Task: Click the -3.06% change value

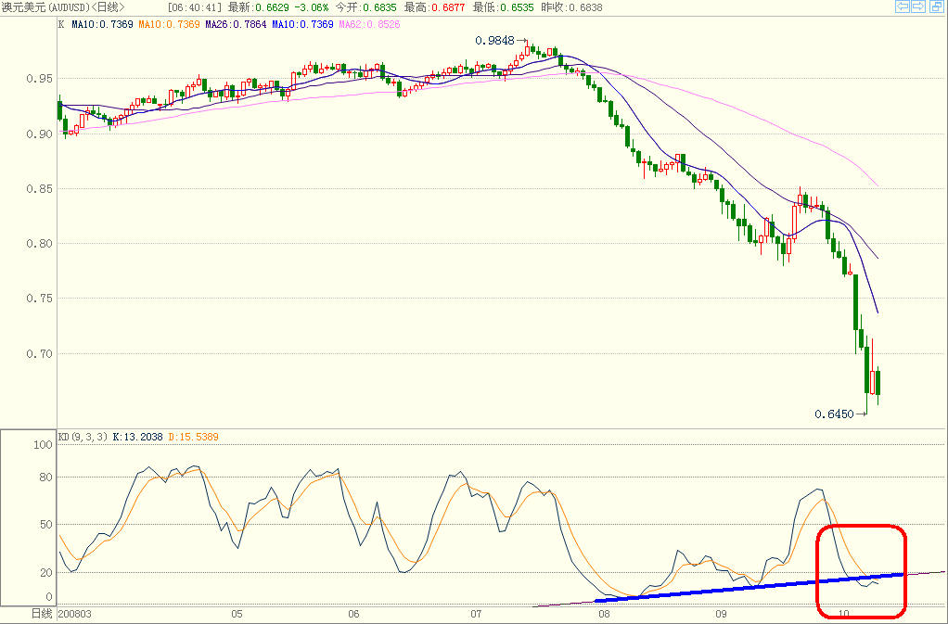Action: (x=312, y=7)
